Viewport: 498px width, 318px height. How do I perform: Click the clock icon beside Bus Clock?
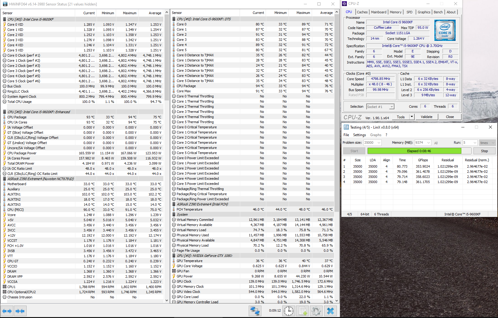point(5,86)
